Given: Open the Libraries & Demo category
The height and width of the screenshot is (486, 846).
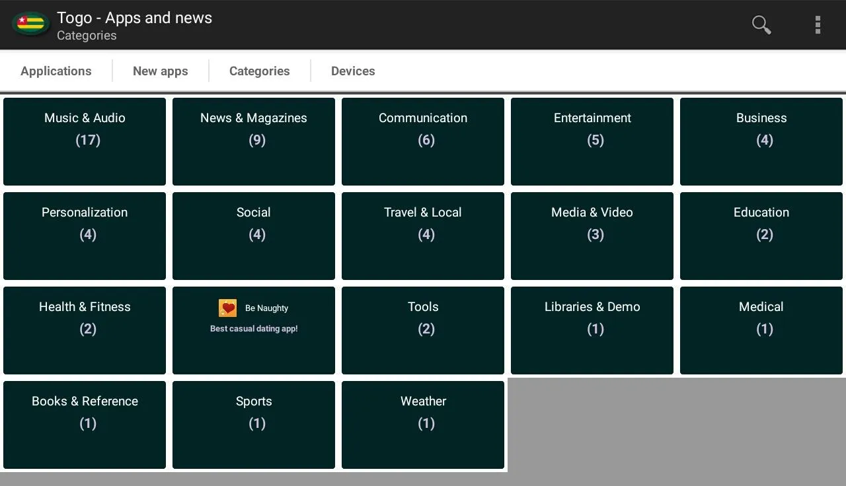Looking at the screenshot, I should [x=592, y=330].
